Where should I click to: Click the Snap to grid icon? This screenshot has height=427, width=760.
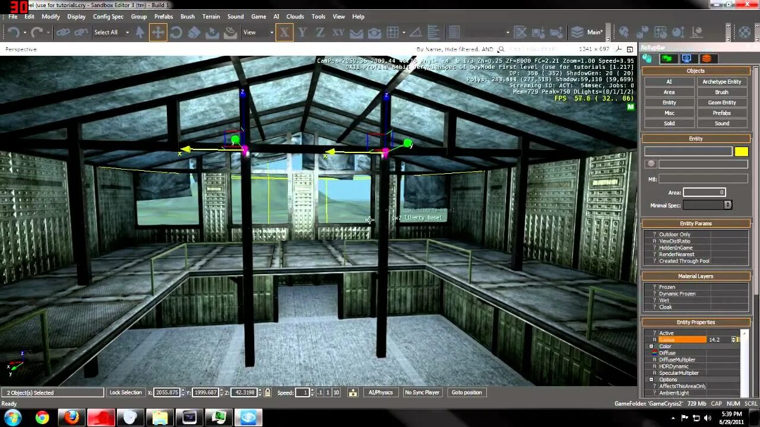click(x=393, y=32)
